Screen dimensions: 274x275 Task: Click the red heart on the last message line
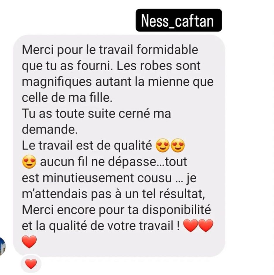29,242
